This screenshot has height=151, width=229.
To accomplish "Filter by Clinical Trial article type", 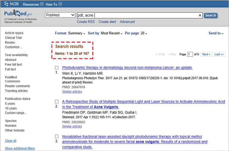I will [13, 38].
